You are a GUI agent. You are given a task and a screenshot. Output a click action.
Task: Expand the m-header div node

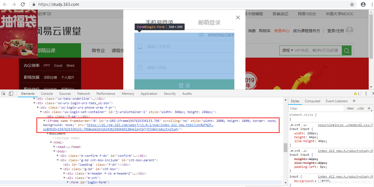pyautogui.click(x=64, y=173)
